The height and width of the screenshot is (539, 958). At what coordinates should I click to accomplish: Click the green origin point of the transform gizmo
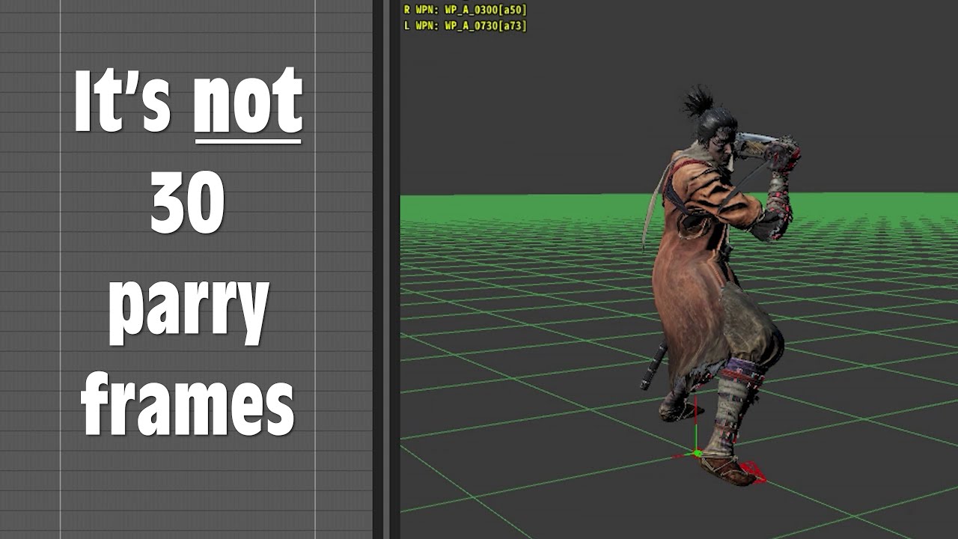698,453
